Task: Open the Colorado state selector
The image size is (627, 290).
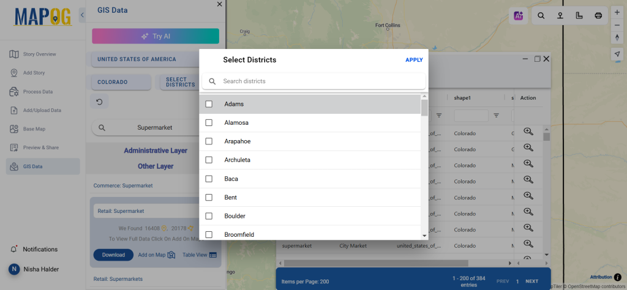Action: [x=121, y=82]
